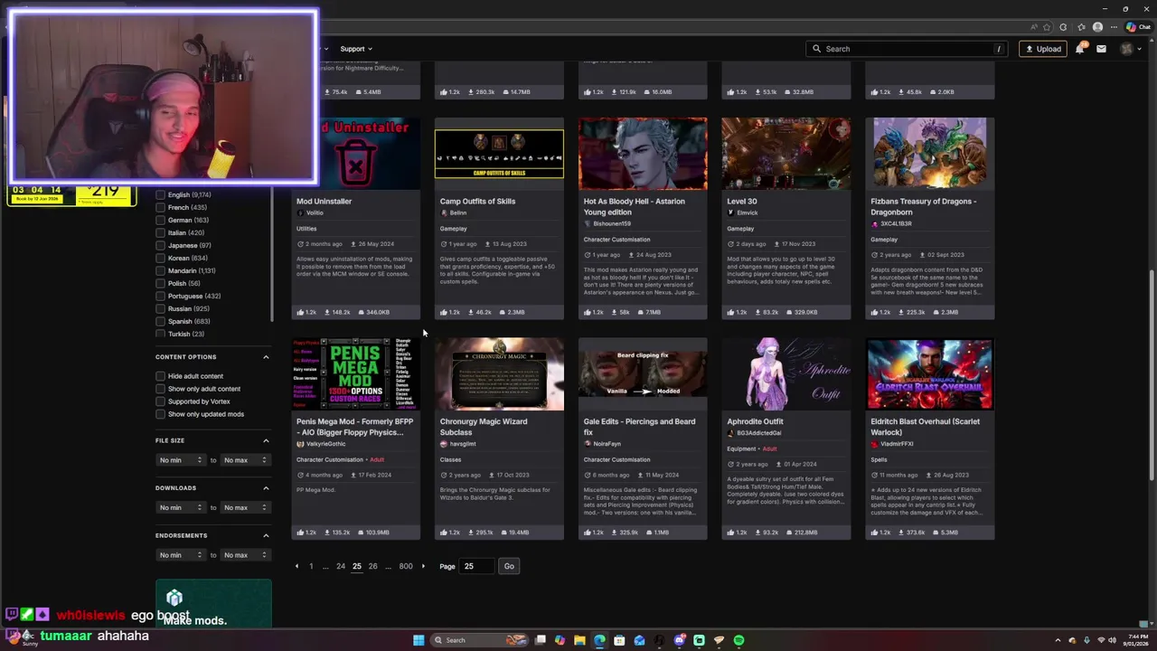The width and height of the screenshot is (1157, 651).
Task: Check the English language filter
Action: pos(160,194)
